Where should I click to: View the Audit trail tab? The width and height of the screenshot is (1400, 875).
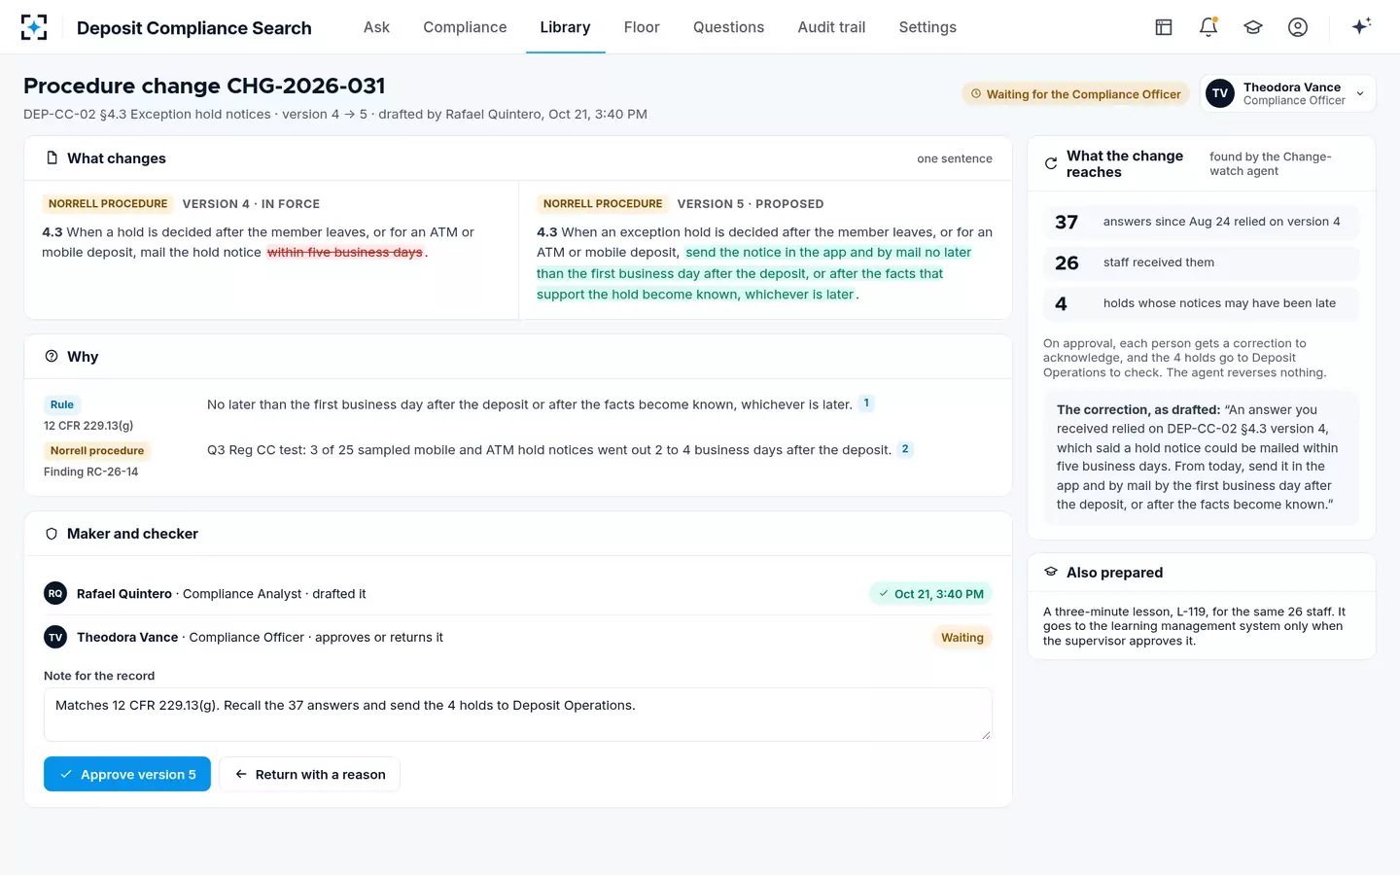[x=831, y=27]
